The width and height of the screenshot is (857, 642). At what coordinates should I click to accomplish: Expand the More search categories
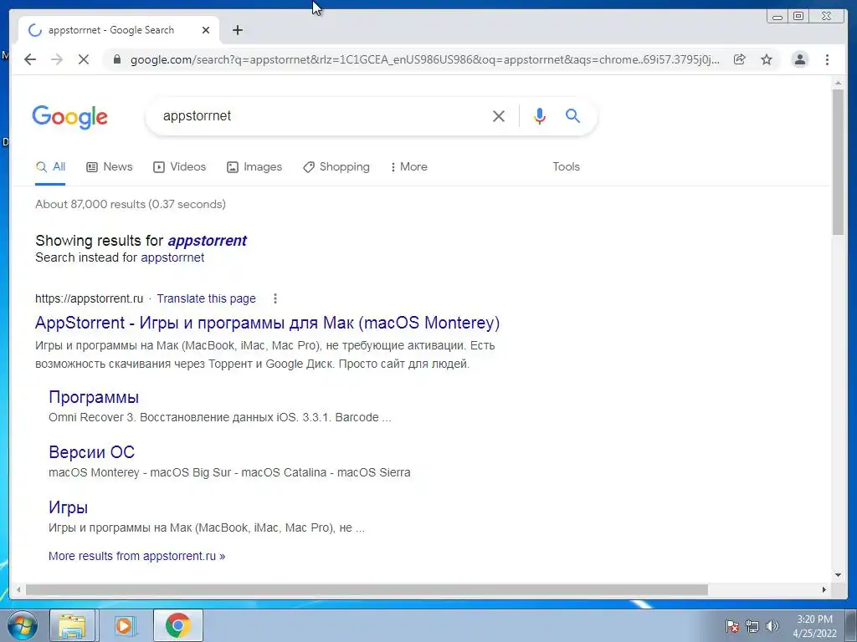[x=408, y=167]
